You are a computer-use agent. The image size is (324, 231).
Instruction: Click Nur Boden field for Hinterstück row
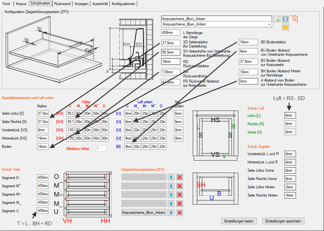(178, 138)
